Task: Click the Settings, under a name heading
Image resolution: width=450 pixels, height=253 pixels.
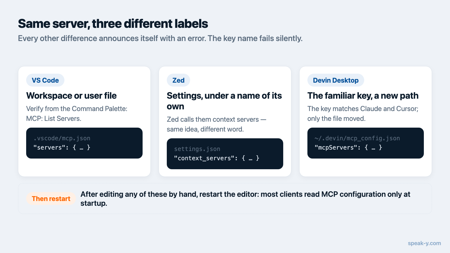Action: tap(224, 101)
